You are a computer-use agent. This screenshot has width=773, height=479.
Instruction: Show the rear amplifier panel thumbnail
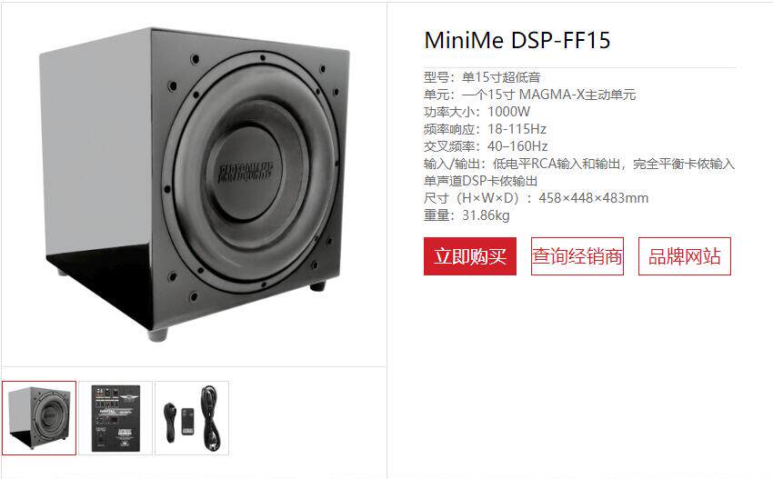coord(115,418)
